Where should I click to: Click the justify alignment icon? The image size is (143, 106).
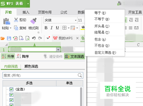131,28
